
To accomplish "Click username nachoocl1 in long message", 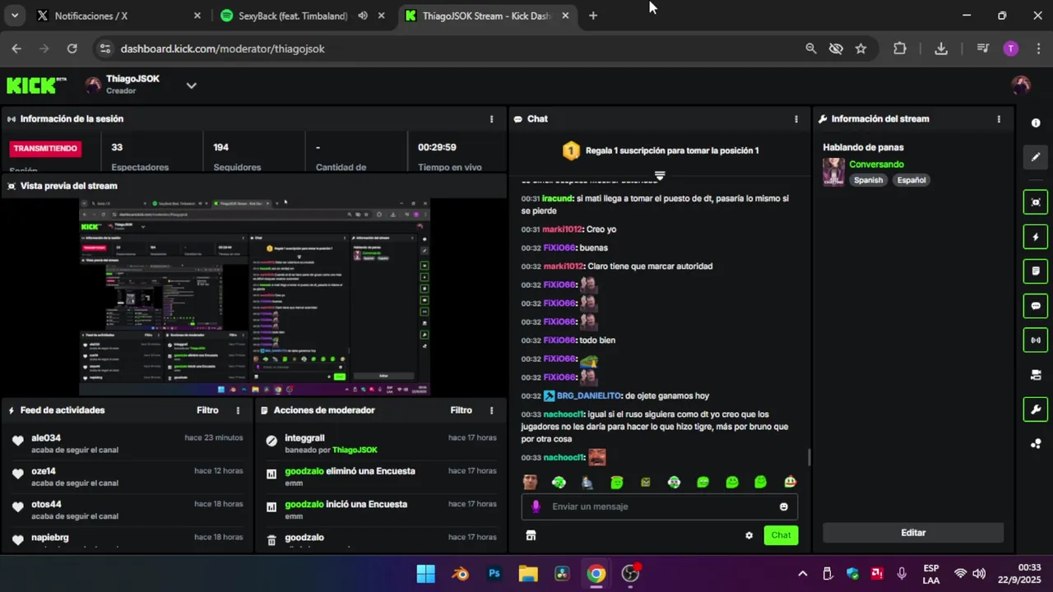I will click(564, 414).
